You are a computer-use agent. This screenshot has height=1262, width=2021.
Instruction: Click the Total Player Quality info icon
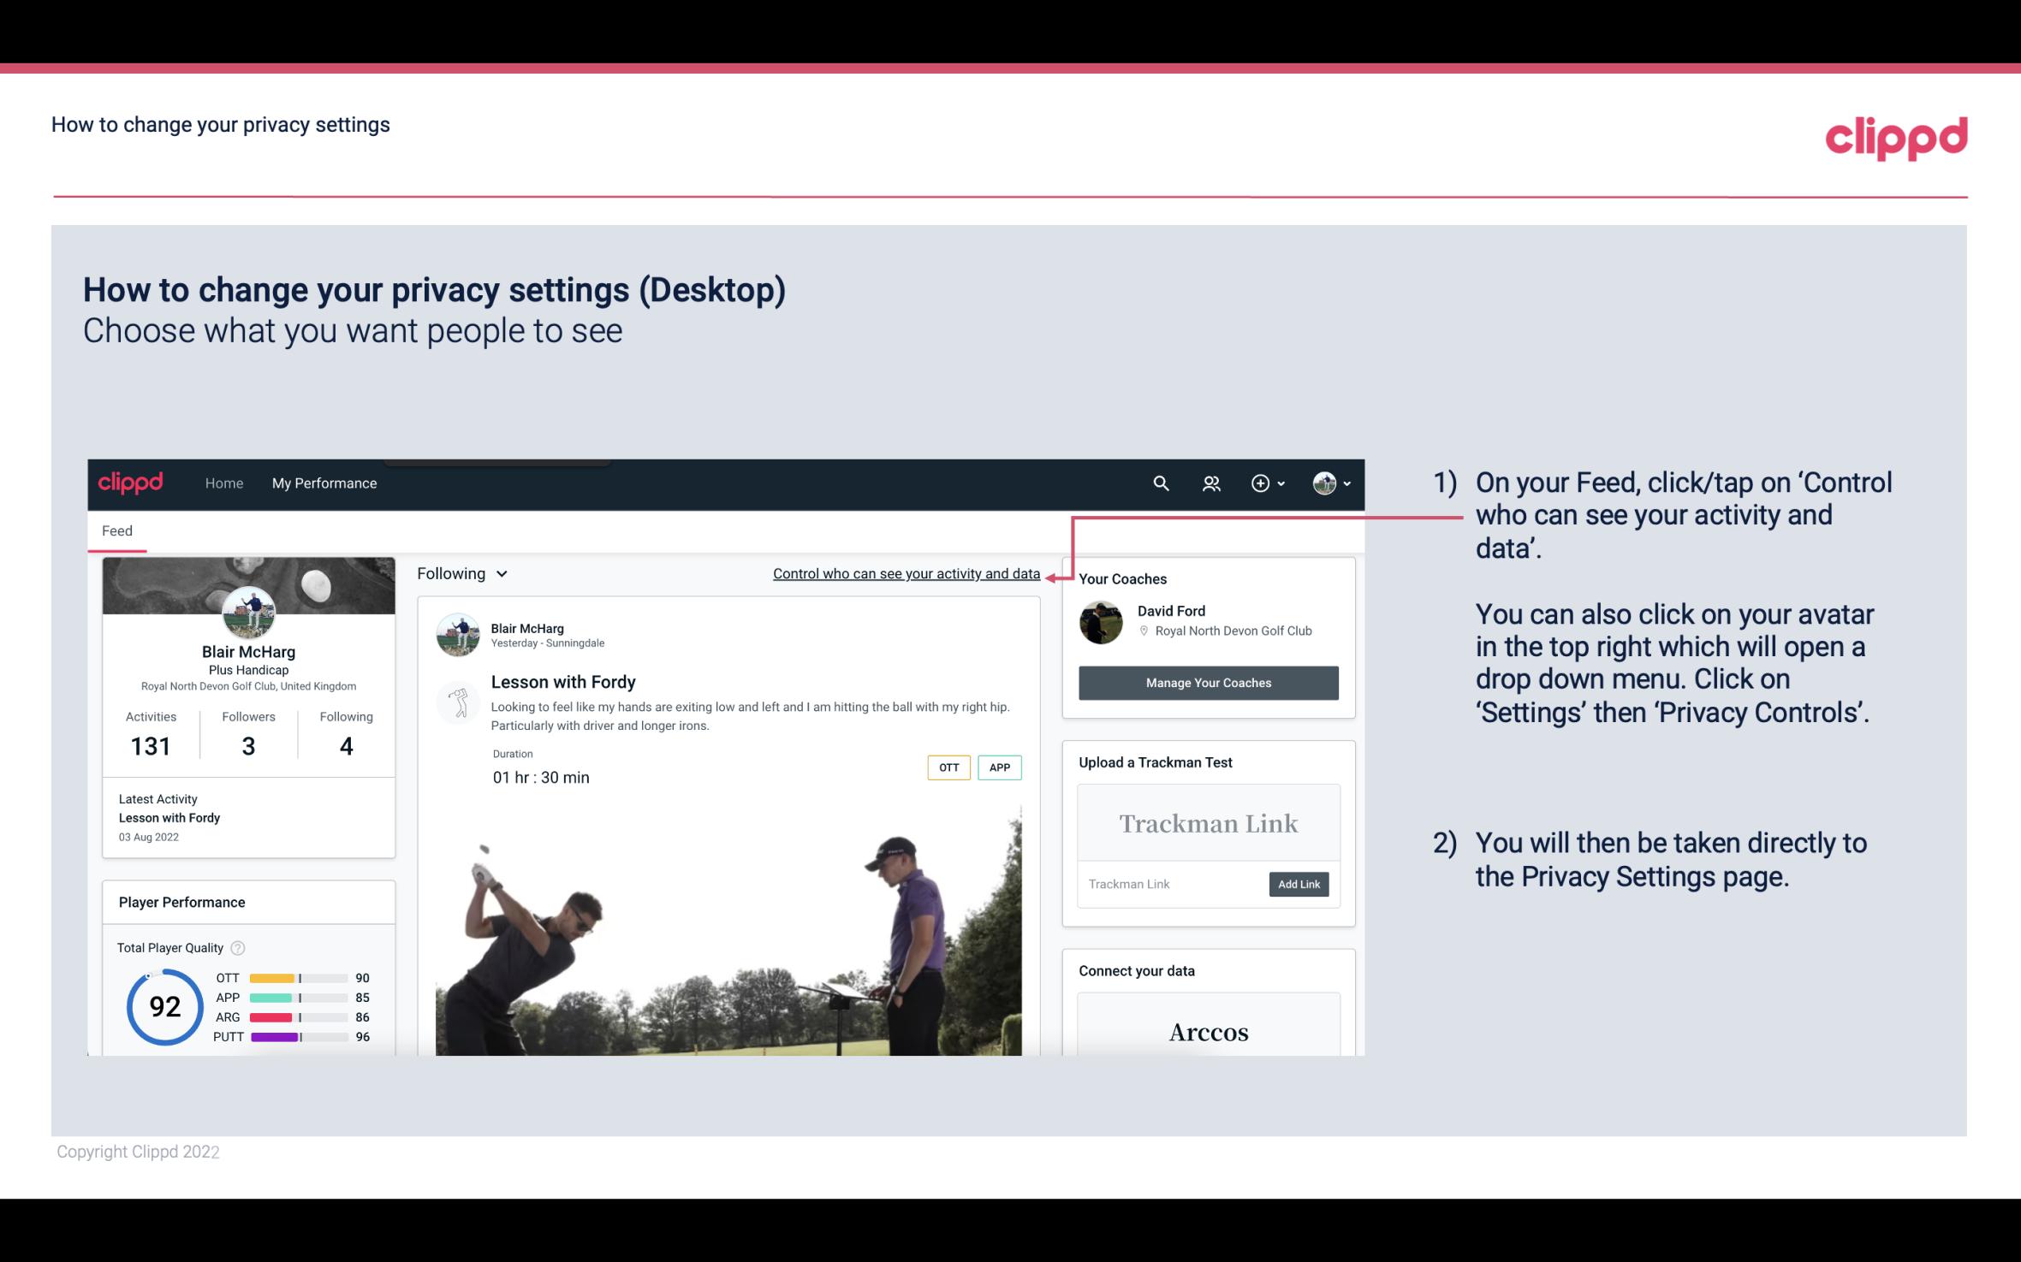click(237, 945)
